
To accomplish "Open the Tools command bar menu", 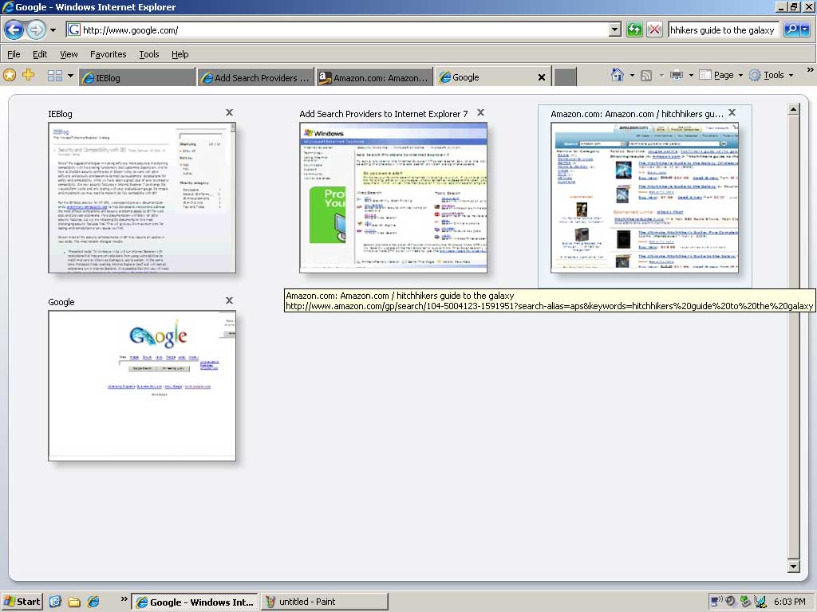I will point(772,75).
